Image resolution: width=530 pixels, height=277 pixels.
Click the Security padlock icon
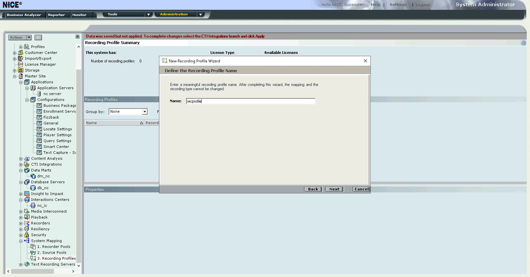(x=27, y=235)
